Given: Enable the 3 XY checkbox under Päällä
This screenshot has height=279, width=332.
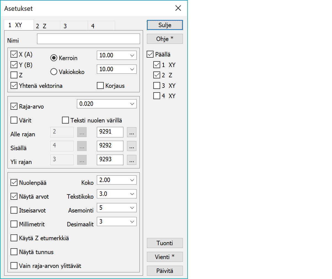Looking at the screenshot, I should tap(157, 86).
